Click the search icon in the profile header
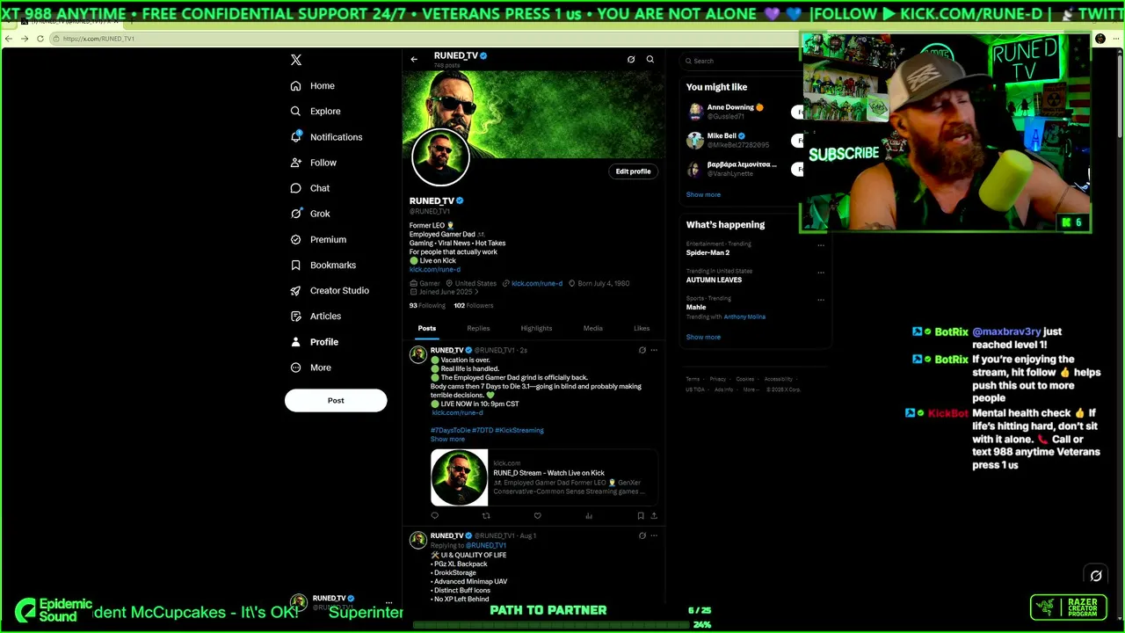The image size is (1125, 633). point(650,60)
